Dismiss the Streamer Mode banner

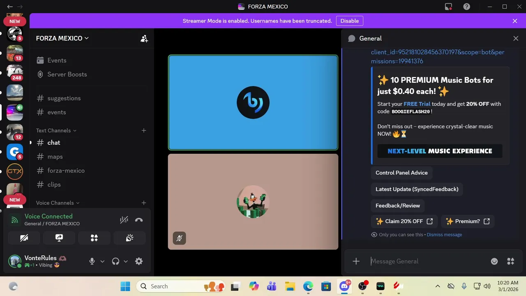click(515, 21)
